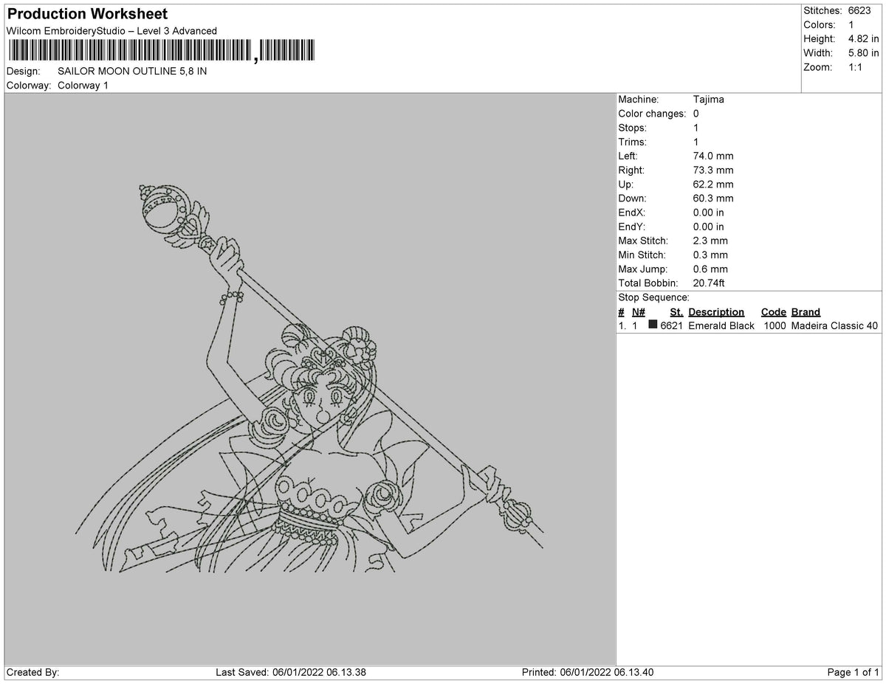Click the Stop Sequence heading
Screen dimensions: 886x684
[653, 297]
